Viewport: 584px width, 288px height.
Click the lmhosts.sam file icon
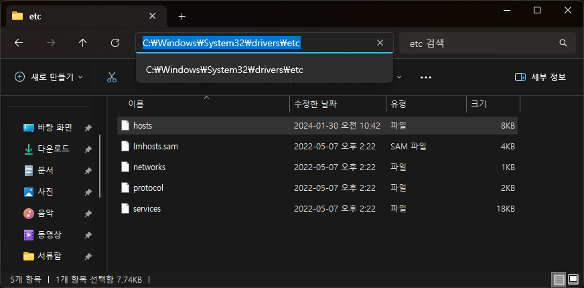click(125, 147)
